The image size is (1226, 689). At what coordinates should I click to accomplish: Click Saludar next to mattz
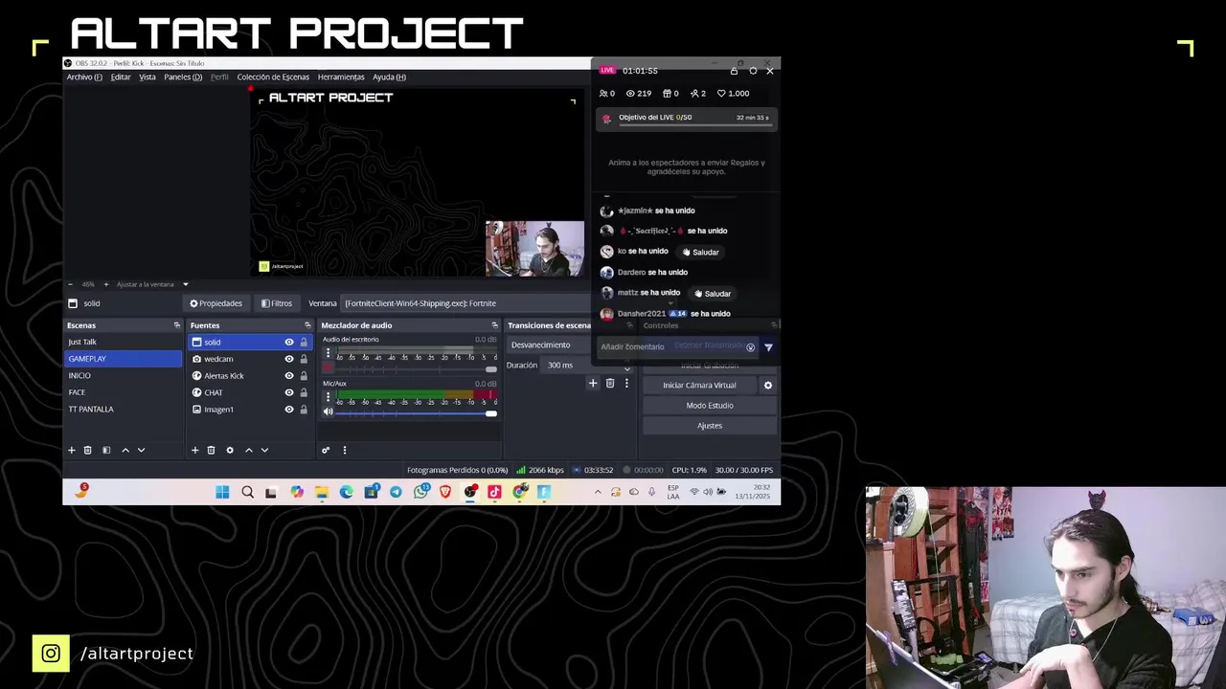[x=713, y=294]
